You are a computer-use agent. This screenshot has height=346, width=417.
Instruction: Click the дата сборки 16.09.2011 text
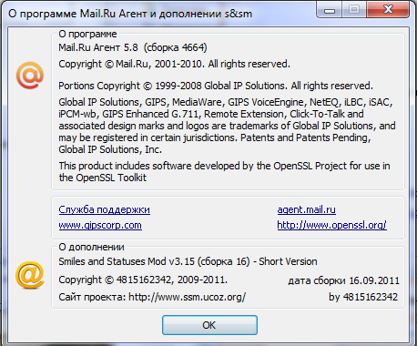tap(343, 280)
